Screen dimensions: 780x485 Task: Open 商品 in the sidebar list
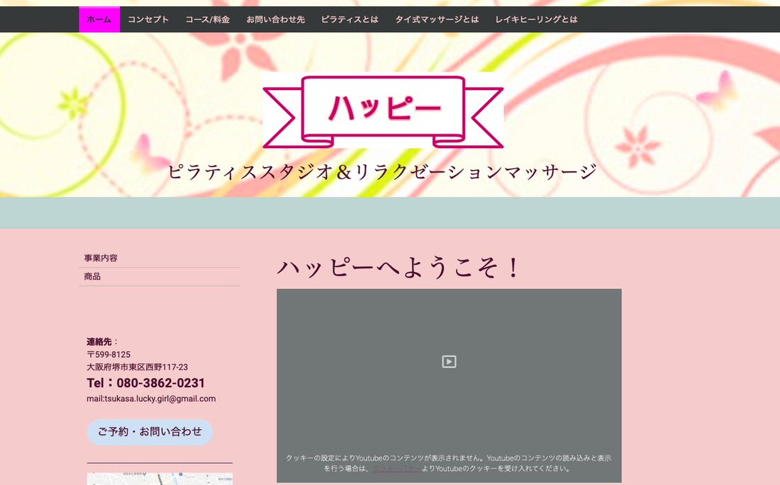tap(92, 277)
